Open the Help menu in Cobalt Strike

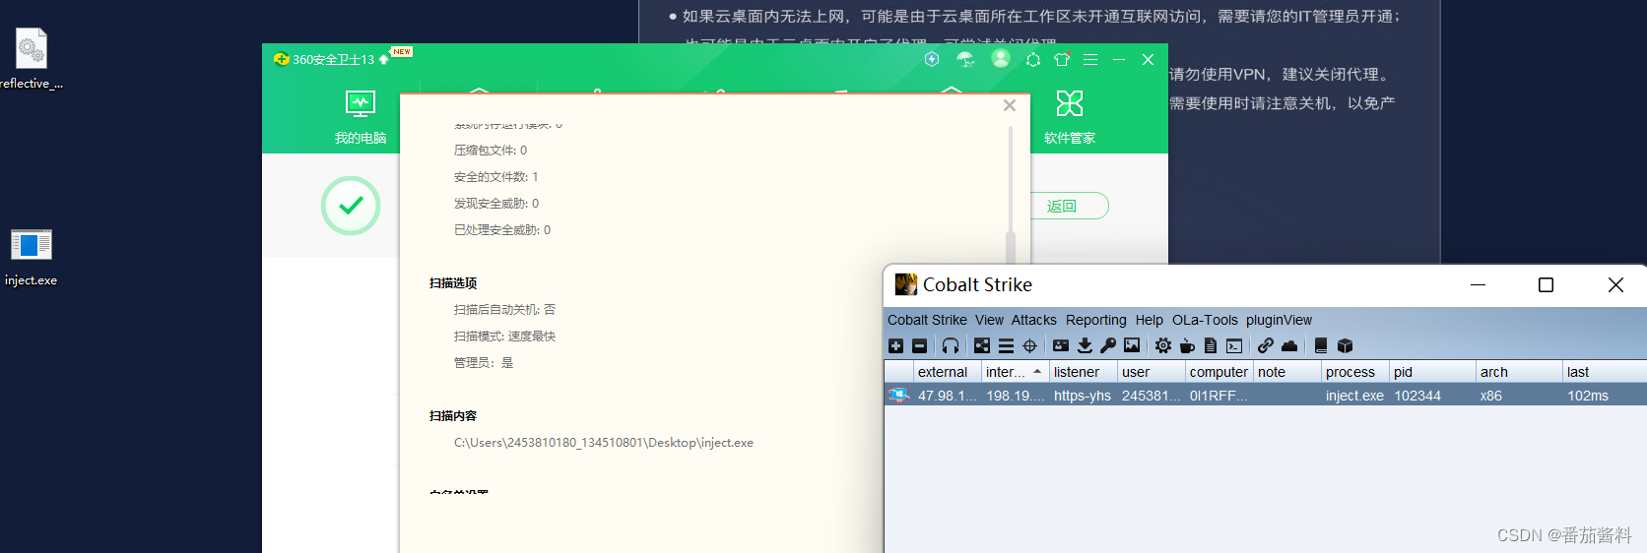pyautogui.click(x=1149, y=320)
